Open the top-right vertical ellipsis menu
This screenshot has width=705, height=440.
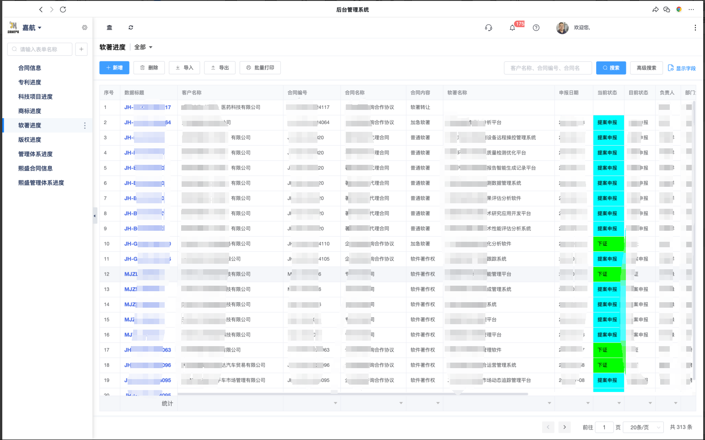point(695,28)
